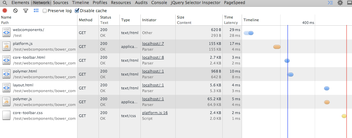Uncheck the Disable cache checkbox
352x138 pixels.
(x=77, y=11)
